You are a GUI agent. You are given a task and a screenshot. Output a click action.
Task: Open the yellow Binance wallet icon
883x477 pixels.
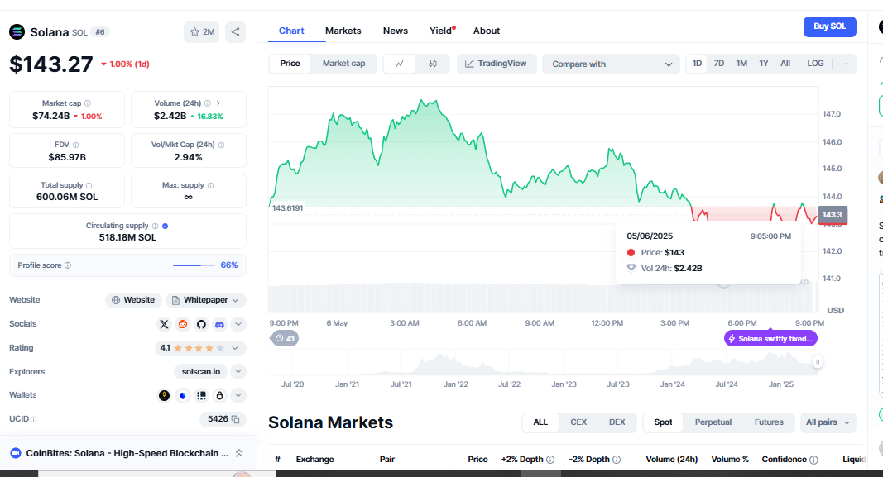click(164, 395)
